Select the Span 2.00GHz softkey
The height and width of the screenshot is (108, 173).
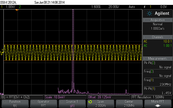pos(101,104)
